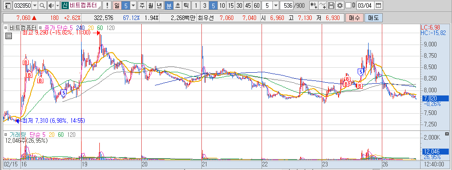The width and height of the screenshot is (452, 170).
Task: Open chart settings gear icon
Action: [x=340, y=5]
